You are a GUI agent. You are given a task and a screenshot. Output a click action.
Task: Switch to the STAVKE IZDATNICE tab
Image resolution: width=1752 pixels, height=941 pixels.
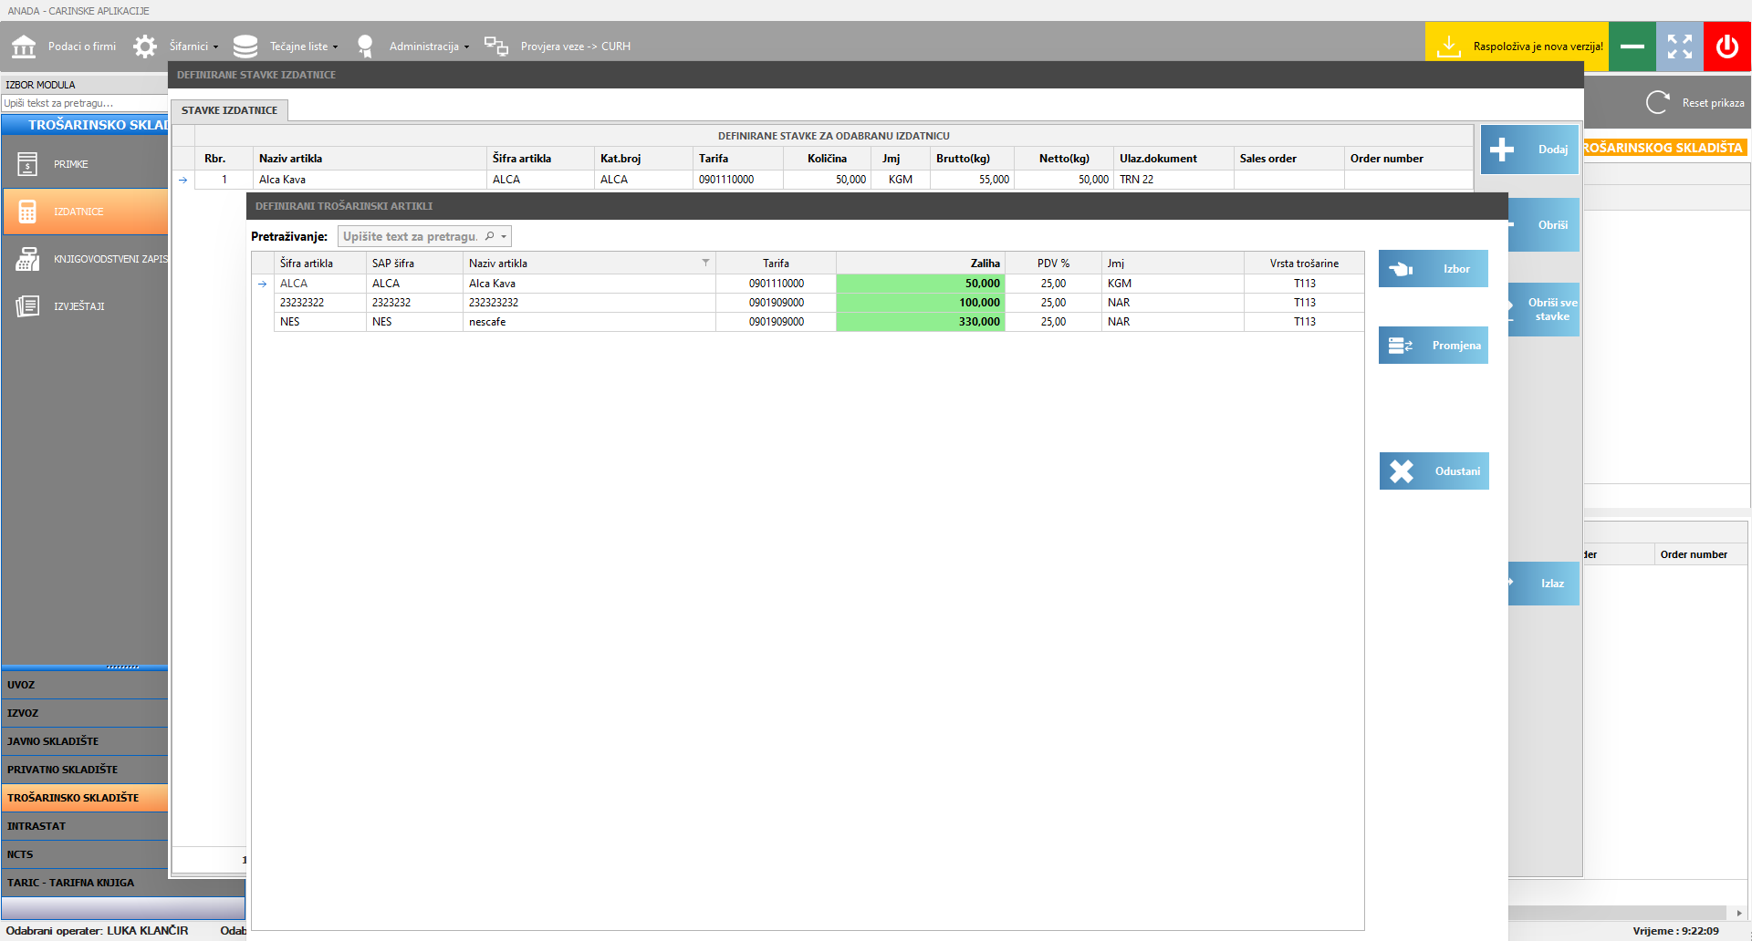pos(229,110)
